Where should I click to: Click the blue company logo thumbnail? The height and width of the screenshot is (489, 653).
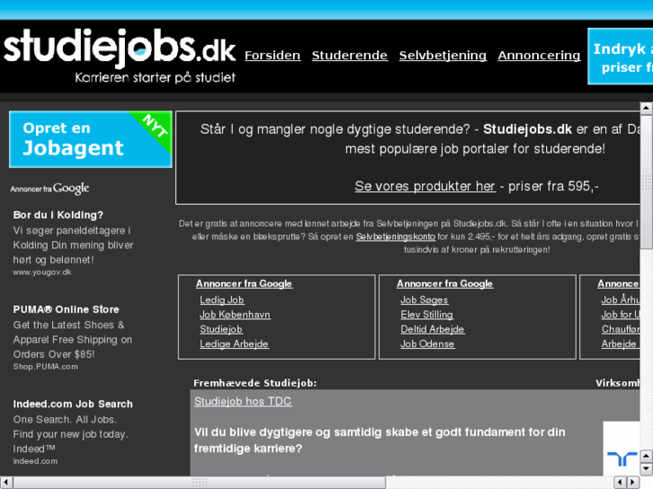[622, 449]
